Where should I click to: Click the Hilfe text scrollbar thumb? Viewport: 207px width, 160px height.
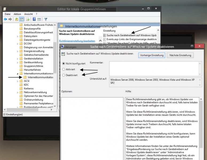201,124
